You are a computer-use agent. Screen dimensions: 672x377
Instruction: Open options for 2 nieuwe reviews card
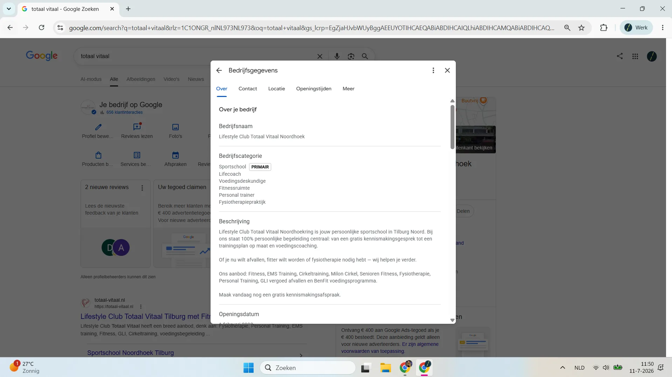(x=142, y=188)
